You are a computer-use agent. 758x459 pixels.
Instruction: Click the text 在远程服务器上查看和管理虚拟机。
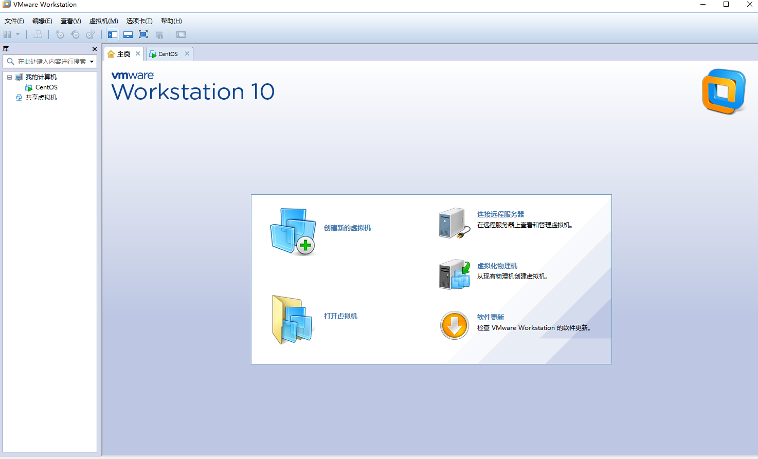pos(525,225)
